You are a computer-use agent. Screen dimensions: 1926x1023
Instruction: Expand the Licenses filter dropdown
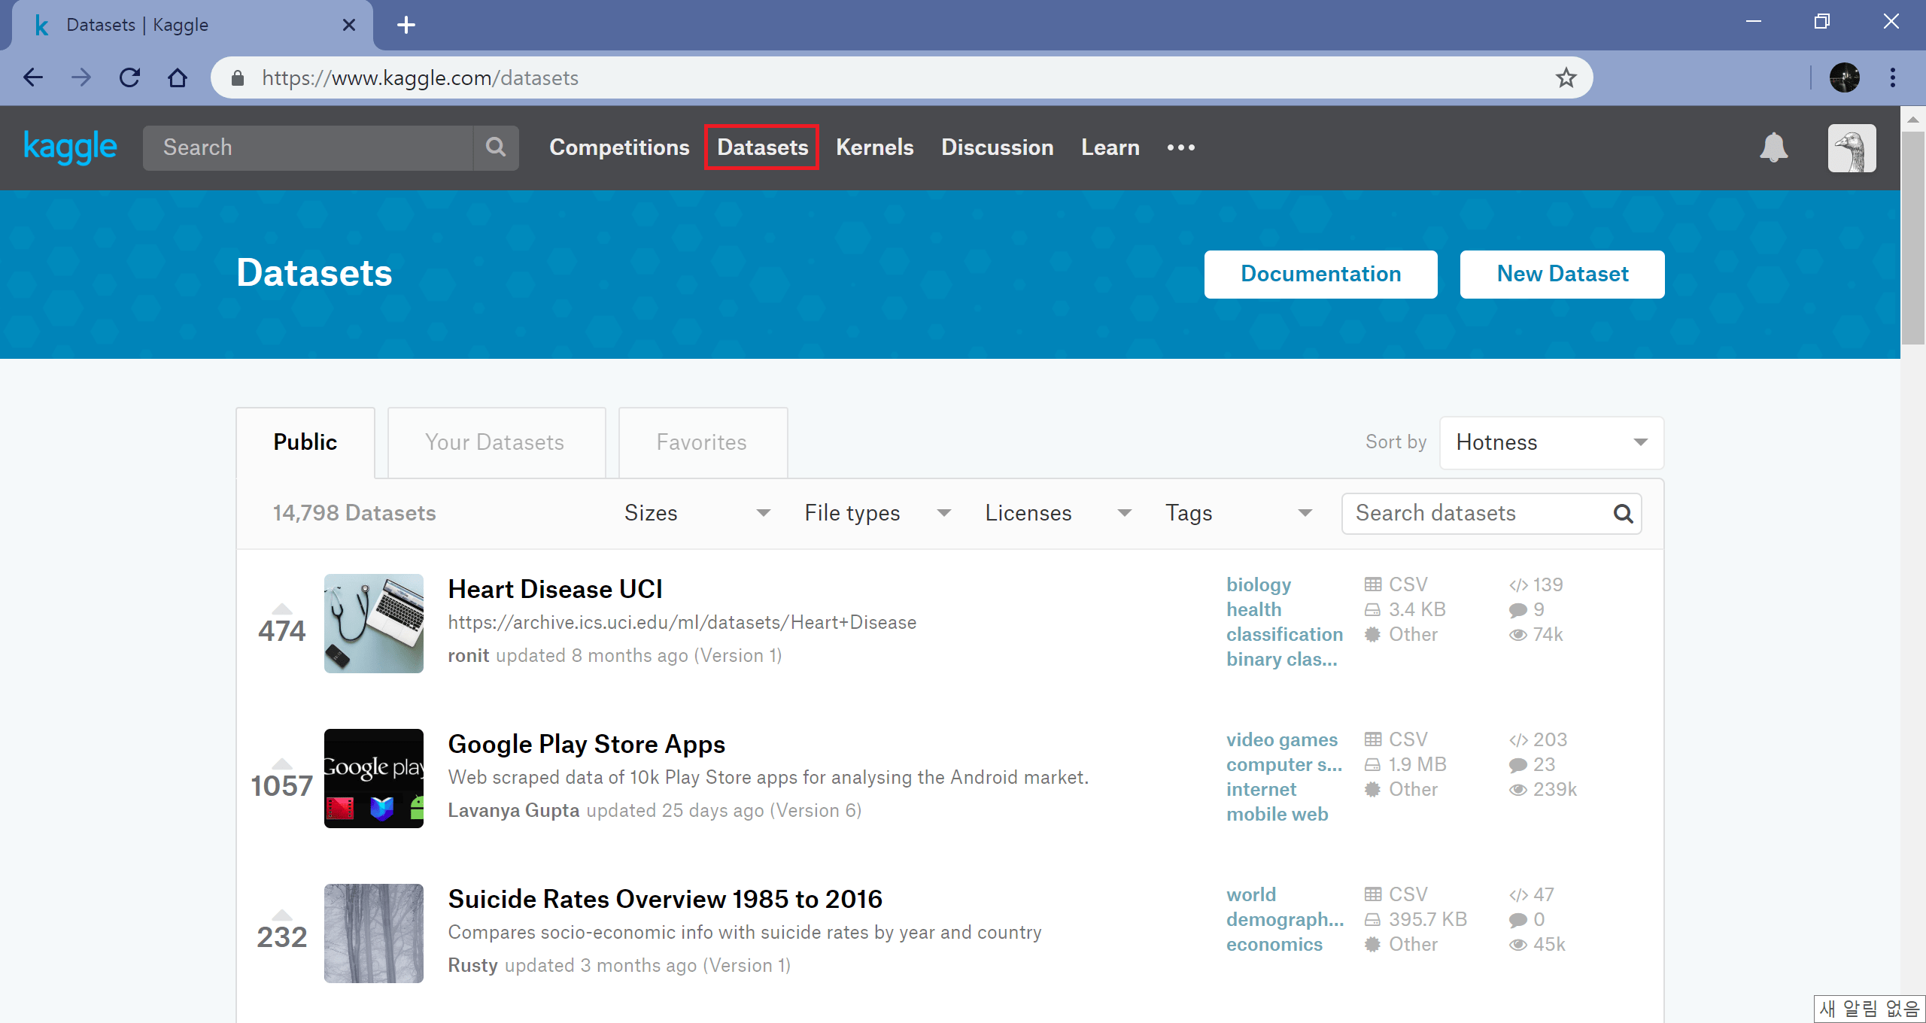click(x=1058, y=513)
